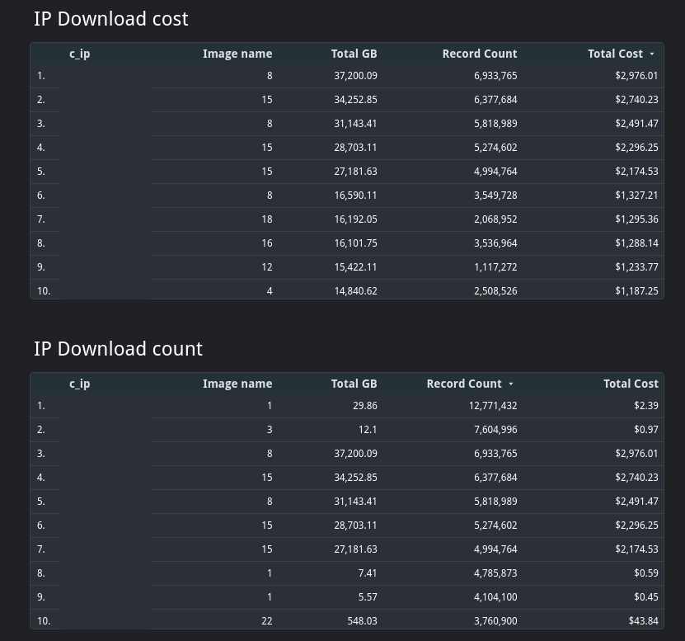Image resolution: width=685 pixels, height=641 pixels.
Task: Click the Image name value 18
Action: coord(267,219)
